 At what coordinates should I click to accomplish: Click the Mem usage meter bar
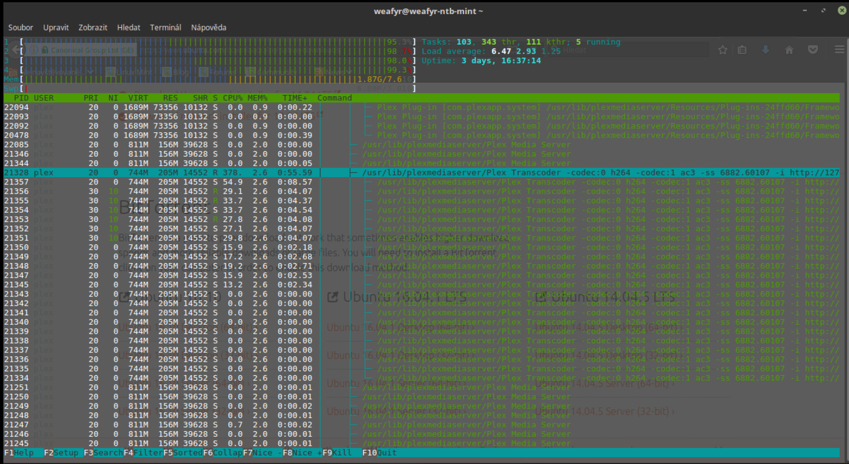pos(218,79)
